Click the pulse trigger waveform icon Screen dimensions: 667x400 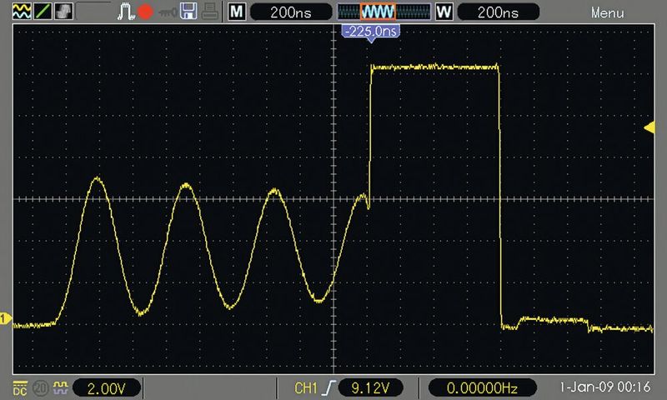(125, 12)
